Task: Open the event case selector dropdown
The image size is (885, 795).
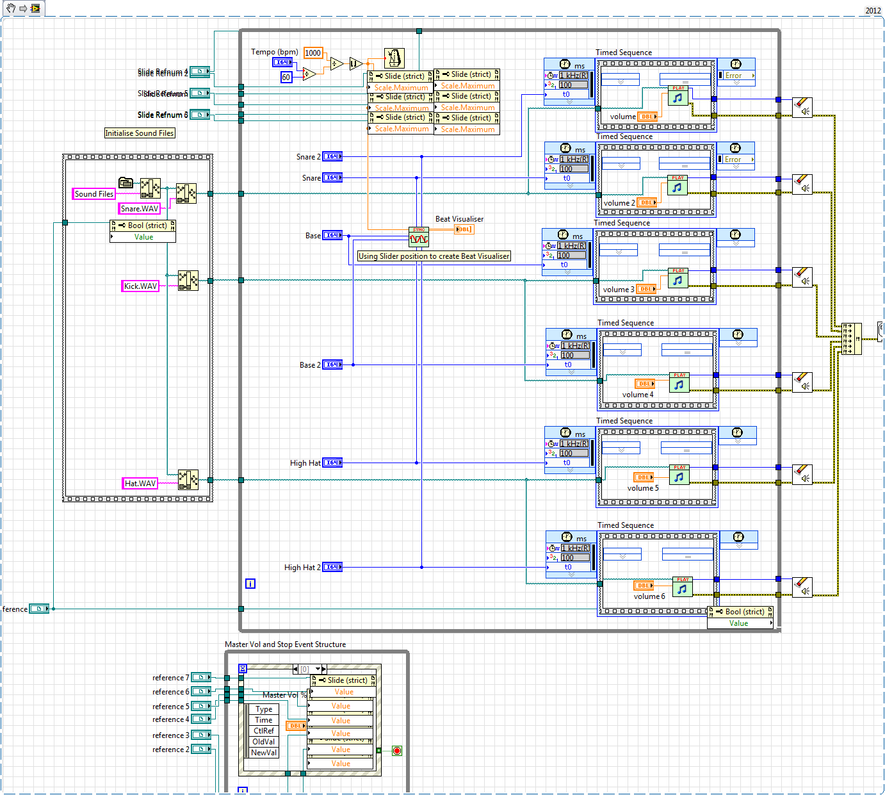Action: 318,669
